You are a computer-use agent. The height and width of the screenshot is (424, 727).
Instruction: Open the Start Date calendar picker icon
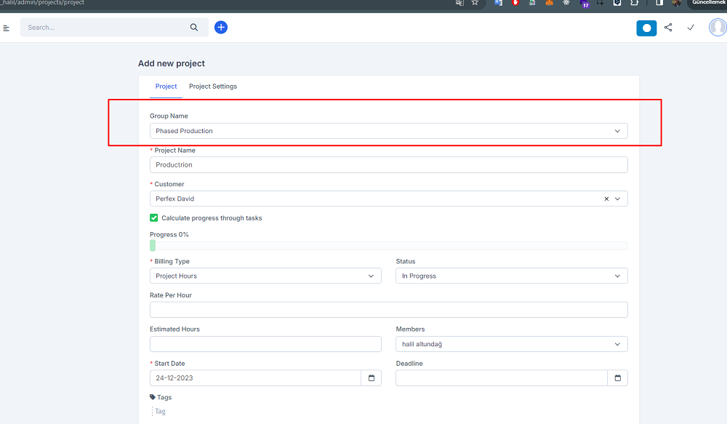pos(371,377)
